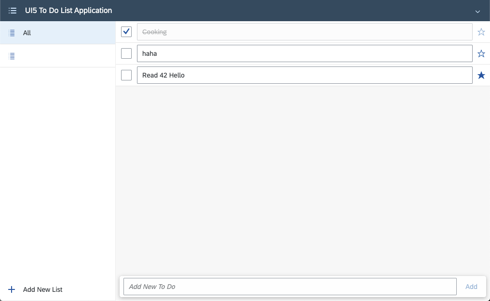The width and height of the screenshot is (490, 301).
Task: Click the unnamed list icon in the sidebar
Action: point(12,56)
